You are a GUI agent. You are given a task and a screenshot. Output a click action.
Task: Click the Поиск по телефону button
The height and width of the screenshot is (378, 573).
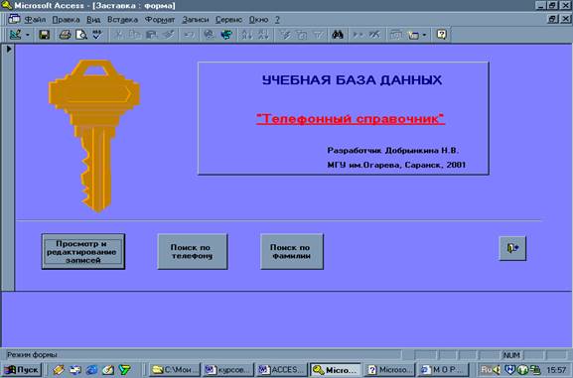(193, 252)
